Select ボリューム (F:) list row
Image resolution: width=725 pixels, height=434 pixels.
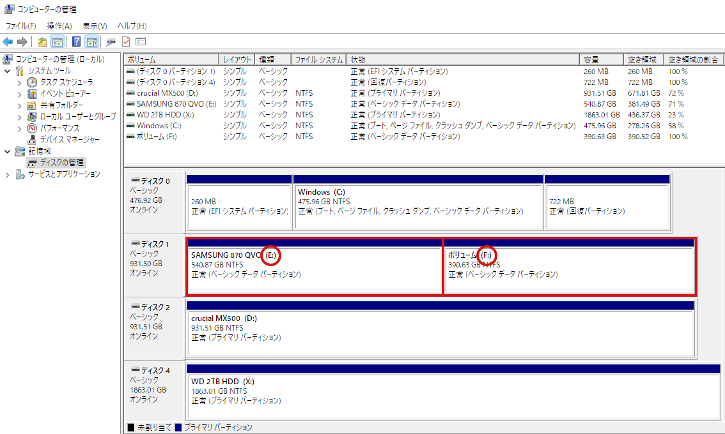click(424, 137)
